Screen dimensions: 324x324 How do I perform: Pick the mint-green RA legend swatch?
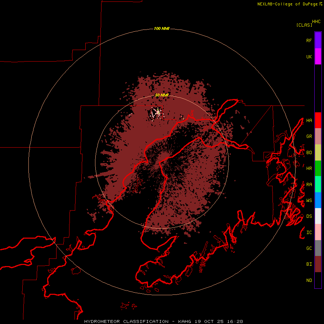pos(318,184)
